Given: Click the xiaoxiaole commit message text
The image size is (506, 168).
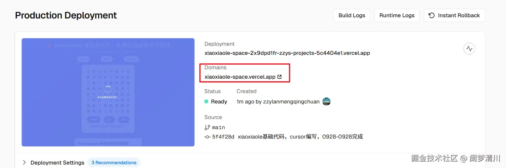Looking at the screenshot, I should click(300, 137).
